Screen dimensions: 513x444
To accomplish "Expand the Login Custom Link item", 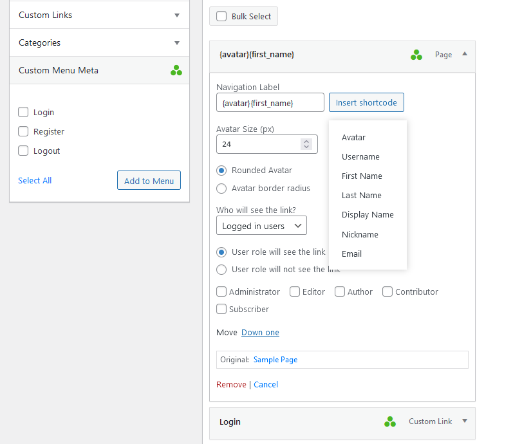I will pos(465,421).
